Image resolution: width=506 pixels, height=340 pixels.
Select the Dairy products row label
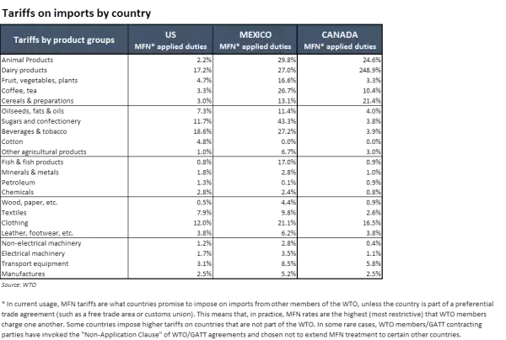29,71
